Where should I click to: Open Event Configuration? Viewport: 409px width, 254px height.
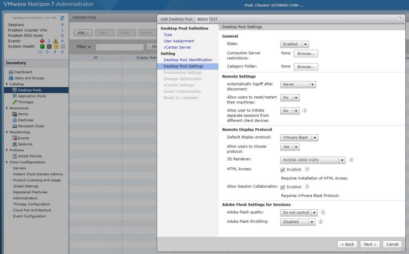[30, 216]
